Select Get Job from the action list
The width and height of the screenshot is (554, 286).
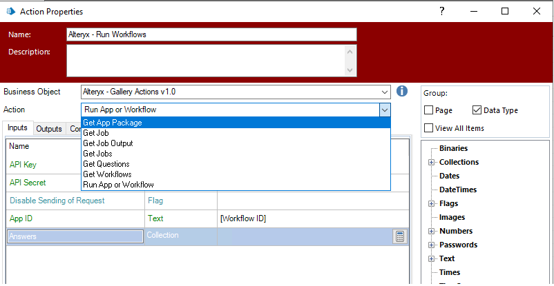tap(236, 133)
